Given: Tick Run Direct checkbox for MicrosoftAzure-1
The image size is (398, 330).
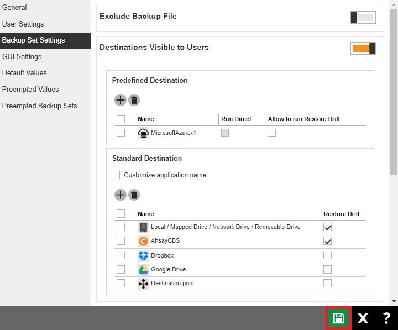Looking at the screenshot, I should click(x=225, y=133).
